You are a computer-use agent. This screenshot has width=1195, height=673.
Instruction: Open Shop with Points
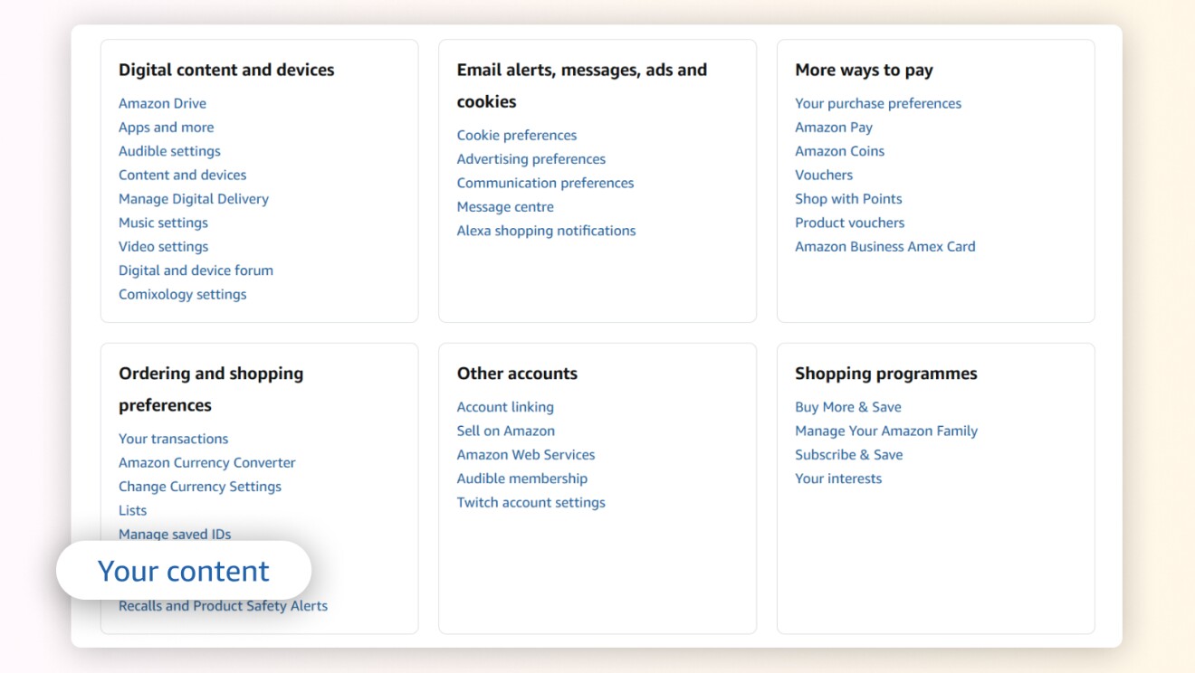(848, 198)
